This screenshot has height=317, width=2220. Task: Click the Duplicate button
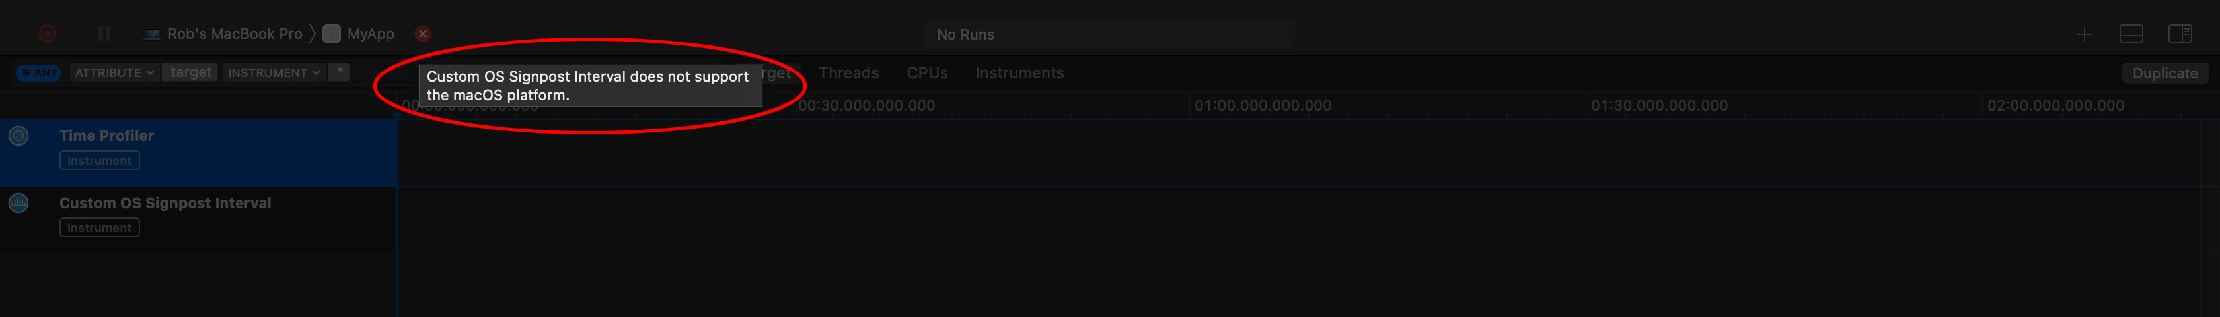point(2164,74)
